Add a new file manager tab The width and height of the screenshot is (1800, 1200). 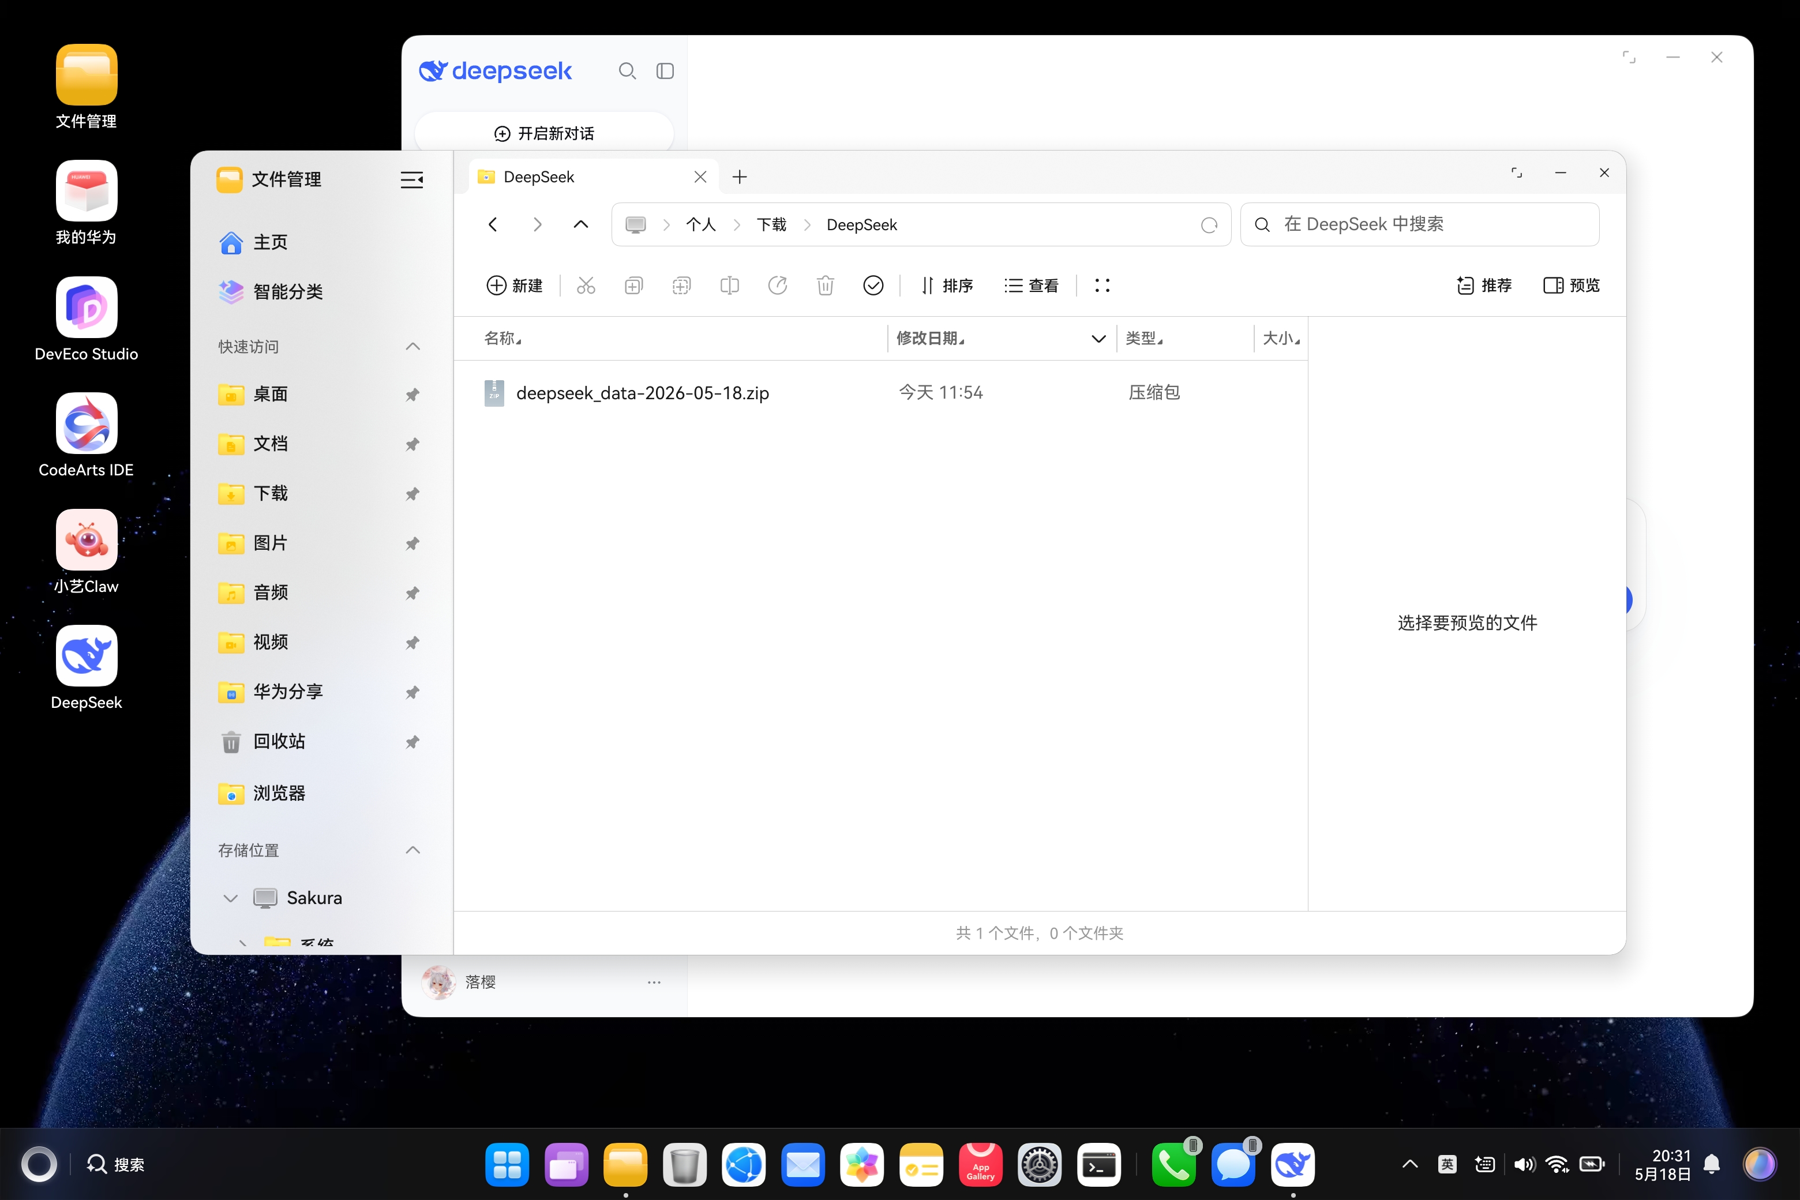(739, 177)
